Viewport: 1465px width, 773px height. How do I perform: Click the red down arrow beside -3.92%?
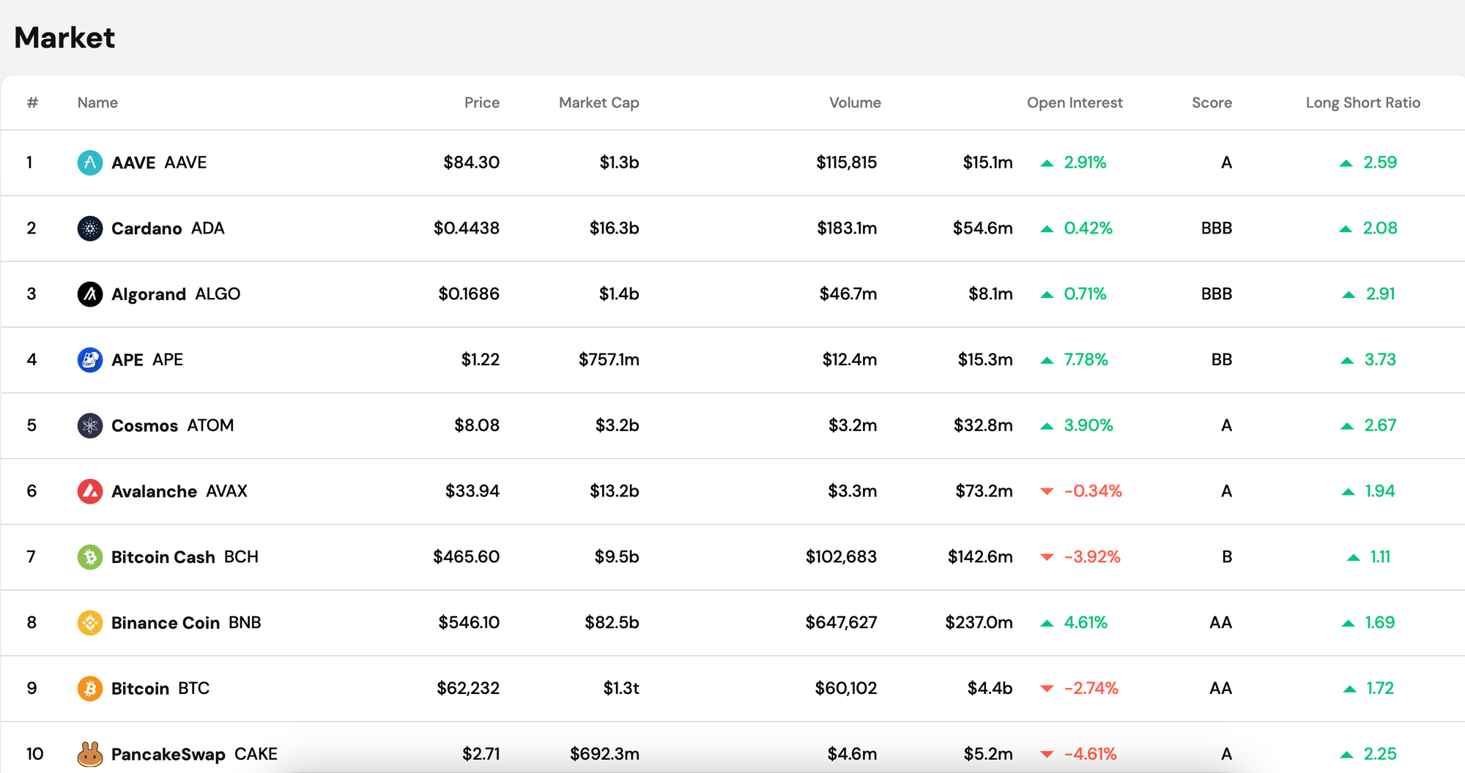click(x=1047, y=558)
